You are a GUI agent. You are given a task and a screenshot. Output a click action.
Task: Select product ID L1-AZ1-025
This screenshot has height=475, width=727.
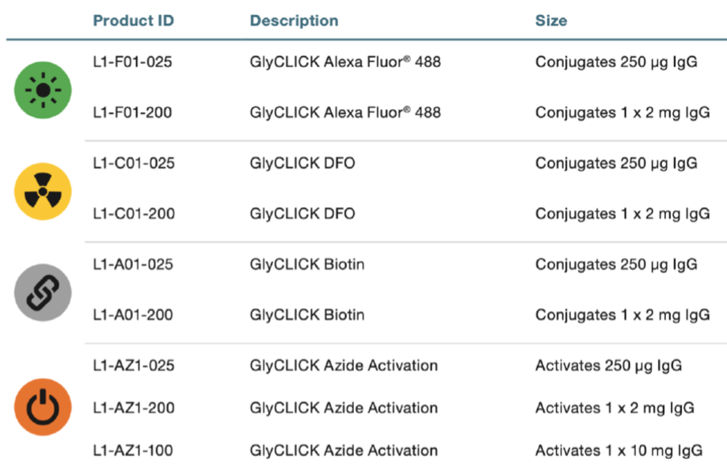134,366
